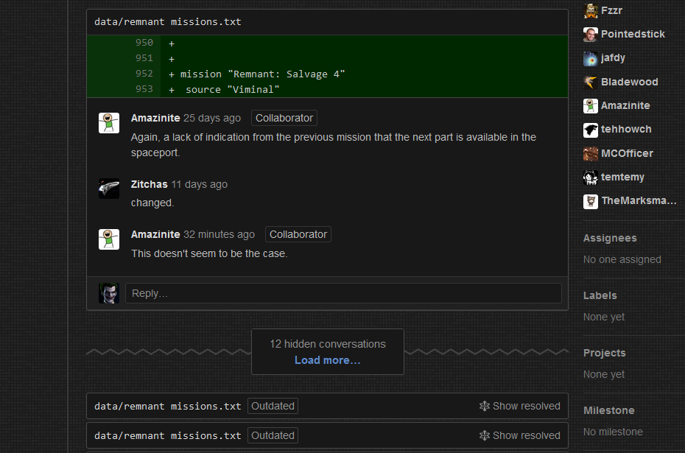Click Pointedstick's avatar in the sidebar
Screen dimensions: 685x453
click(x=589, y=34)
